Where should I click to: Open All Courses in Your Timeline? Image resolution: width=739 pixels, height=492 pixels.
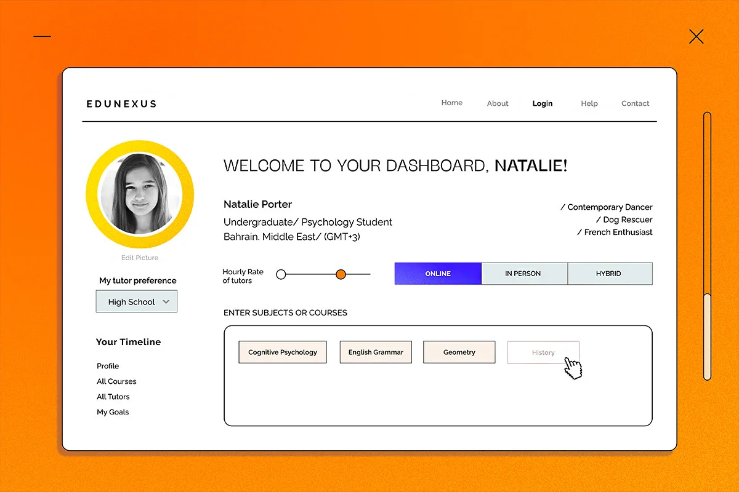coord(116,381)
